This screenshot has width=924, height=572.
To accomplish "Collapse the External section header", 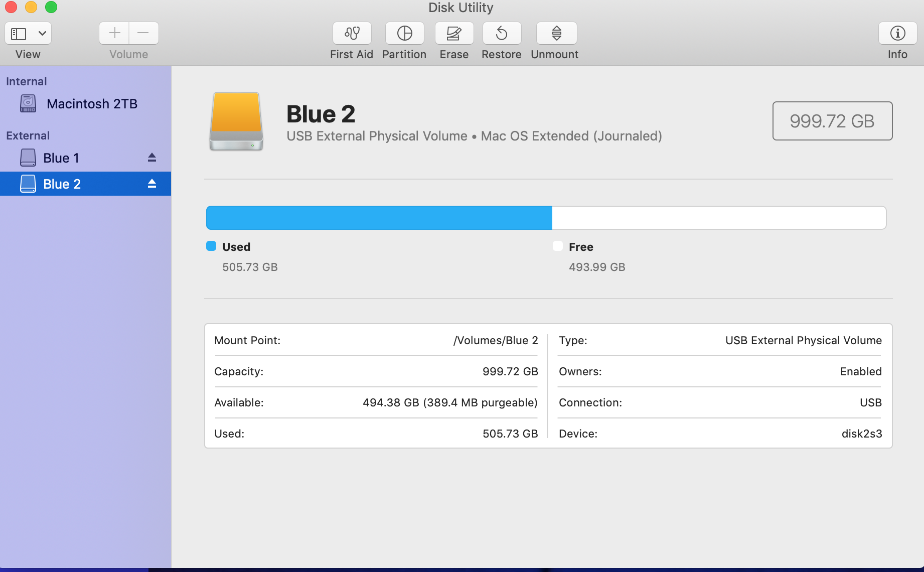I will [28, 135].
